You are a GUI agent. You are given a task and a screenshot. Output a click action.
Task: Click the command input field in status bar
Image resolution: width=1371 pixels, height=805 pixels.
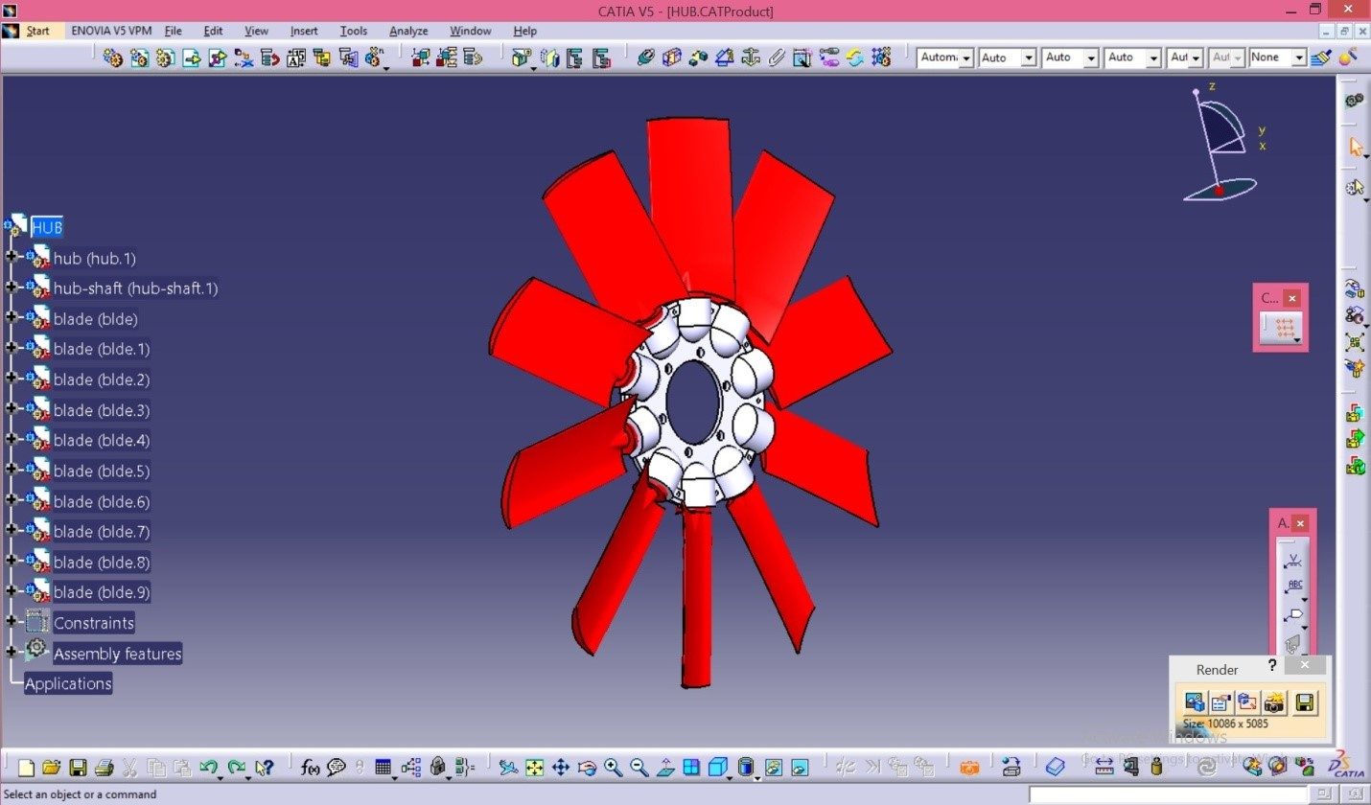1168,794
